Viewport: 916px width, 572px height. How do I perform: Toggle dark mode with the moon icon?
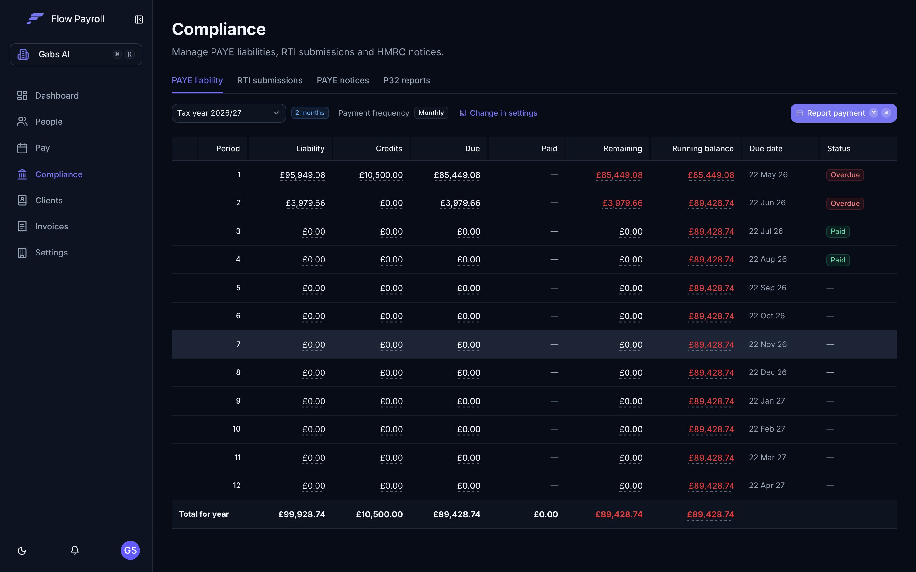tap(22, 550)
